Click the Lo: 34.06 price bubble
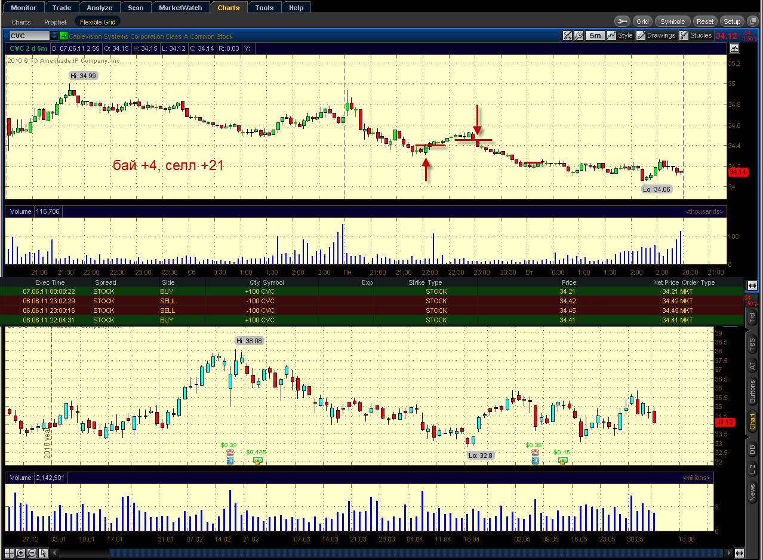The height and width of the screenshot is (560, 763). pyautogui.click(x=656, y=189)
